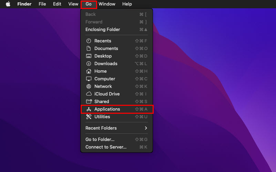Click the Recents clock icon

click(x=89, y=41)
